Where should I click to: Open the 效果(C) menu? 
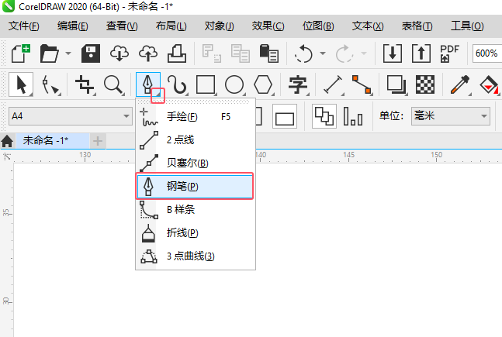pos(268,26)
